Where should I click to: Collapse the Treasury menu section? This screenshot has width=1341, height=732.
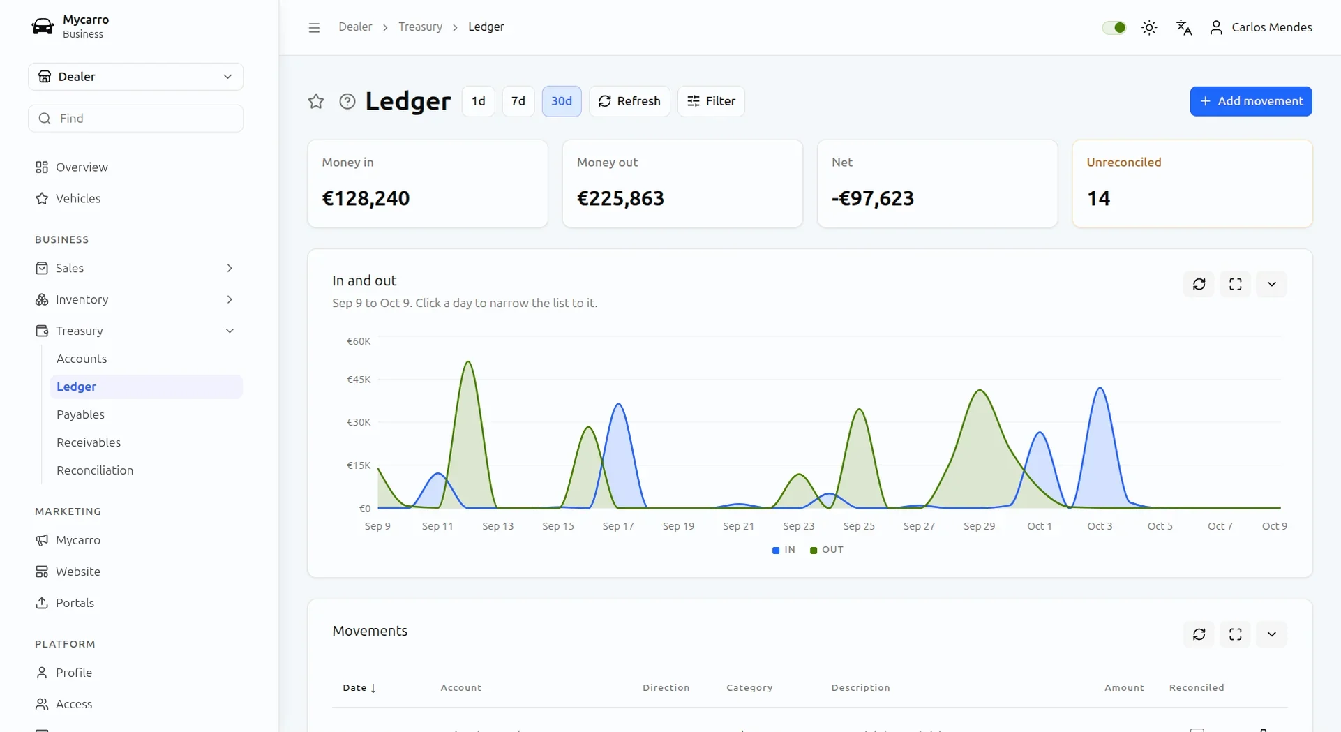point(135,331)
